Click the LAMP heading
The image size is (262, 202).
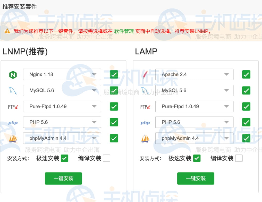click(146, 51)
